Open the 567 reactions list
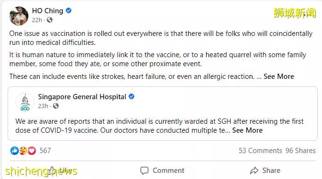The height and width of the screenshot is (179, 322). pos(45,151)
